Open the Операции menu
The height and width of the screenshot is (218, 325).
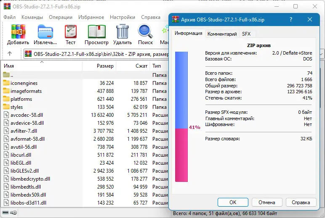pos(61,17)
